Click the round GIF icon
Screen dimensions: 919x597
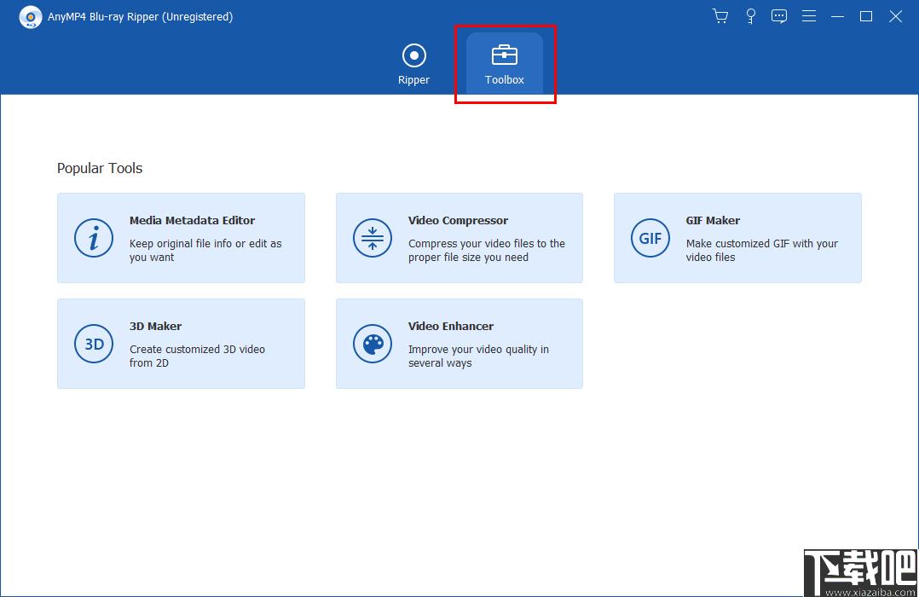tap(650, 238)
